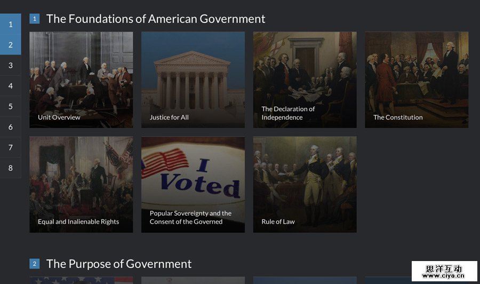480x284 pixels.
Task: Open the Unit Overview lesson tile
Action: click(x=81, y=80)
